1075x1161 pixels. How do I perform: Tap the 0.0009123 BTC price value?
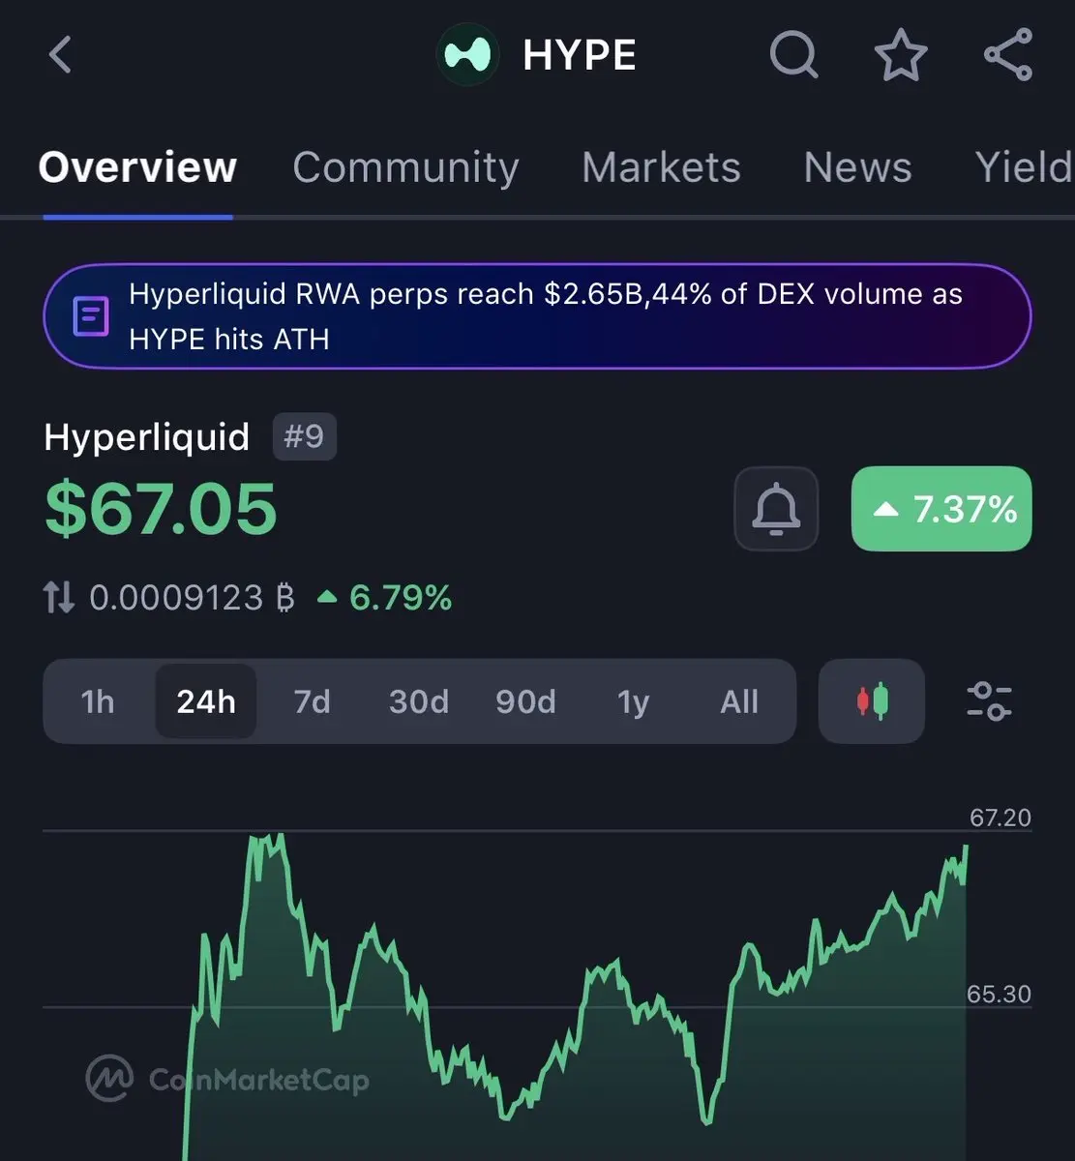(x=192, y=598)
